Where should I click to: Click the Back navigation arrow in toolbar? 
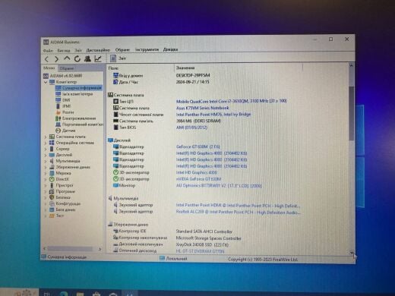pos(46,59)
